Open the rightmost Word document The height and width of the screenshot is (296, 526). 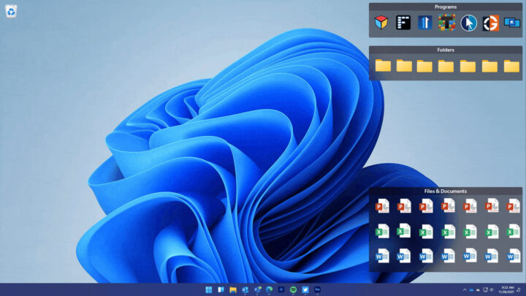(514, 256)
